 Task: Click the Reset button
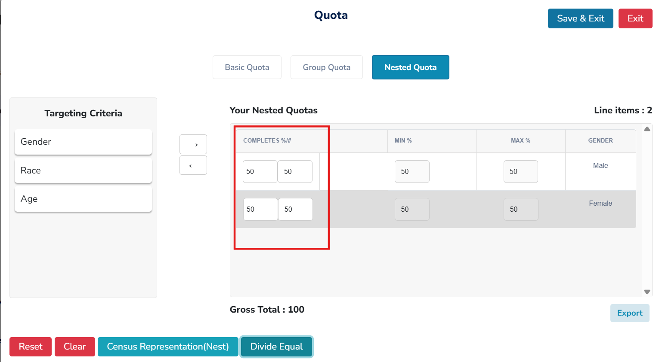31,347
